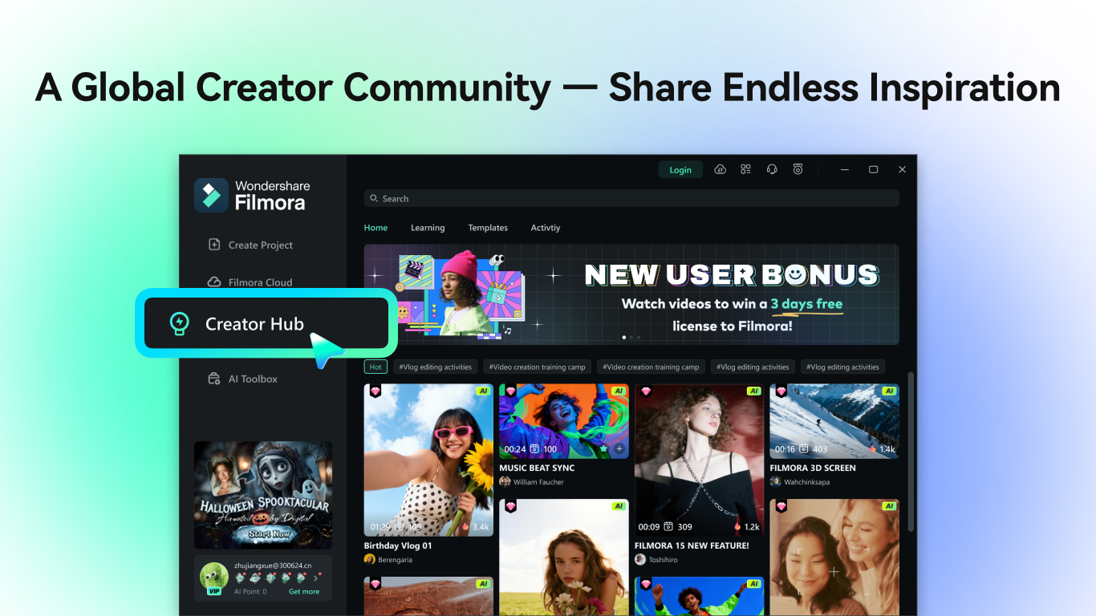Open support via the headset icon

pos(772,169)
